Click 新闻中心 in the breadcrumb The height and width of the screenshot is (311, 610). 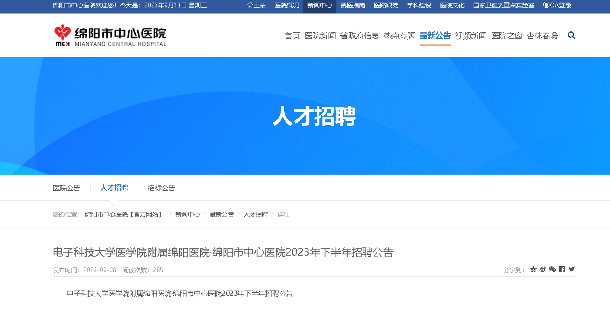click(188, 214)
